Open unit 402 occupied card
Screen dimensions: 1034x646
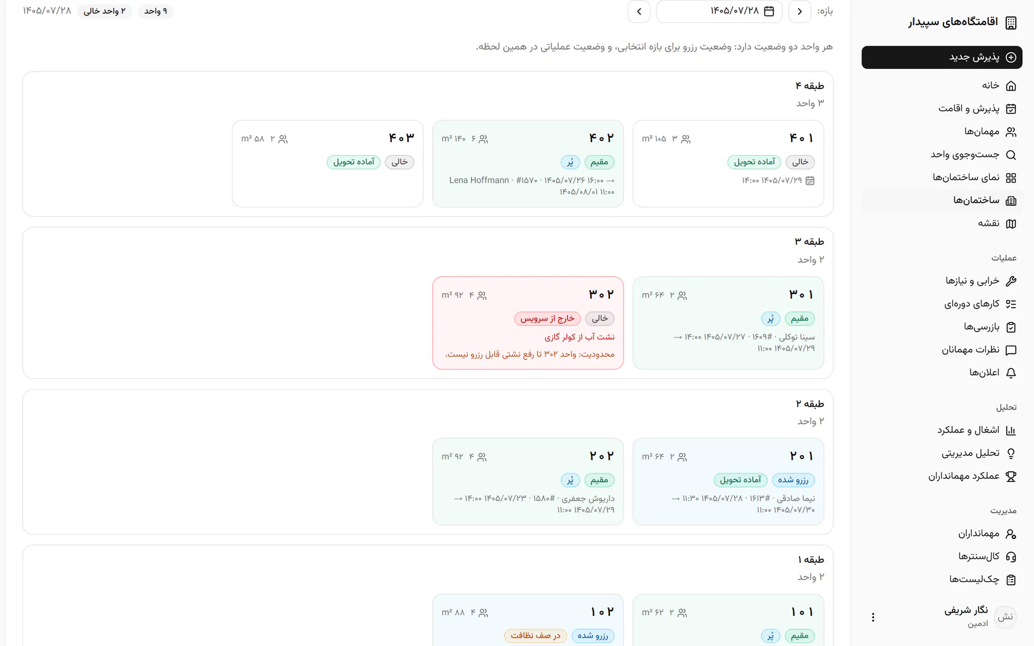pos(528,164)
